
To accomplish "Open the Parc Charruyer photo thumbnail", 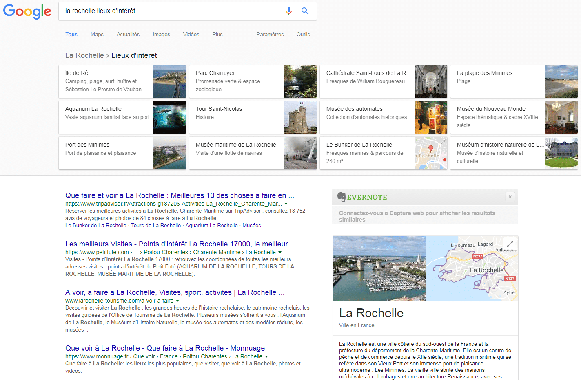I will pos(300,81).
